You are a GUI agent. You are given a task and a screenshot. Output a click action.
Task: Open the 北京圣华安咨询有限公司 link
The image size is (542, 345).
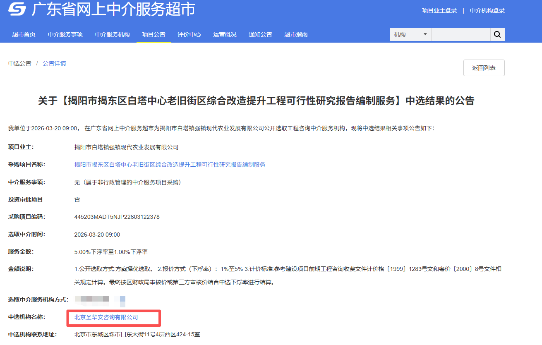coord(106,317)
